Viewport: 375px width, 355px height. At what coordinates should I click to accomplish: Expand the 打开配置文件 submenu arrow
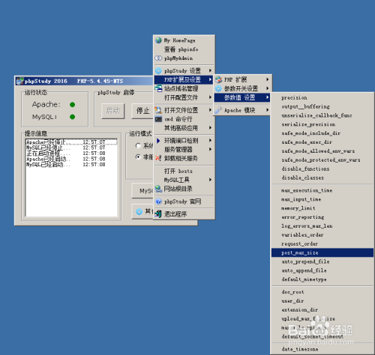coord(210,97)
